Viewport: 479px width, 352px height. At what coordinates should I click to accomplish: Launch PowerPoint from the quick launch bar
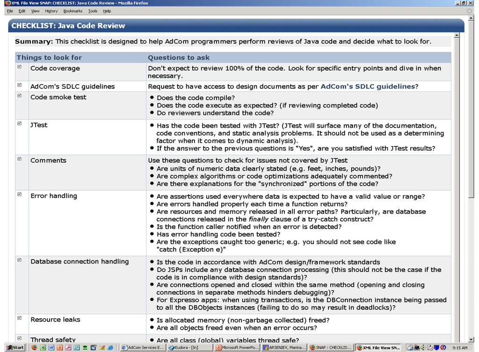click(x=60, y=347)
